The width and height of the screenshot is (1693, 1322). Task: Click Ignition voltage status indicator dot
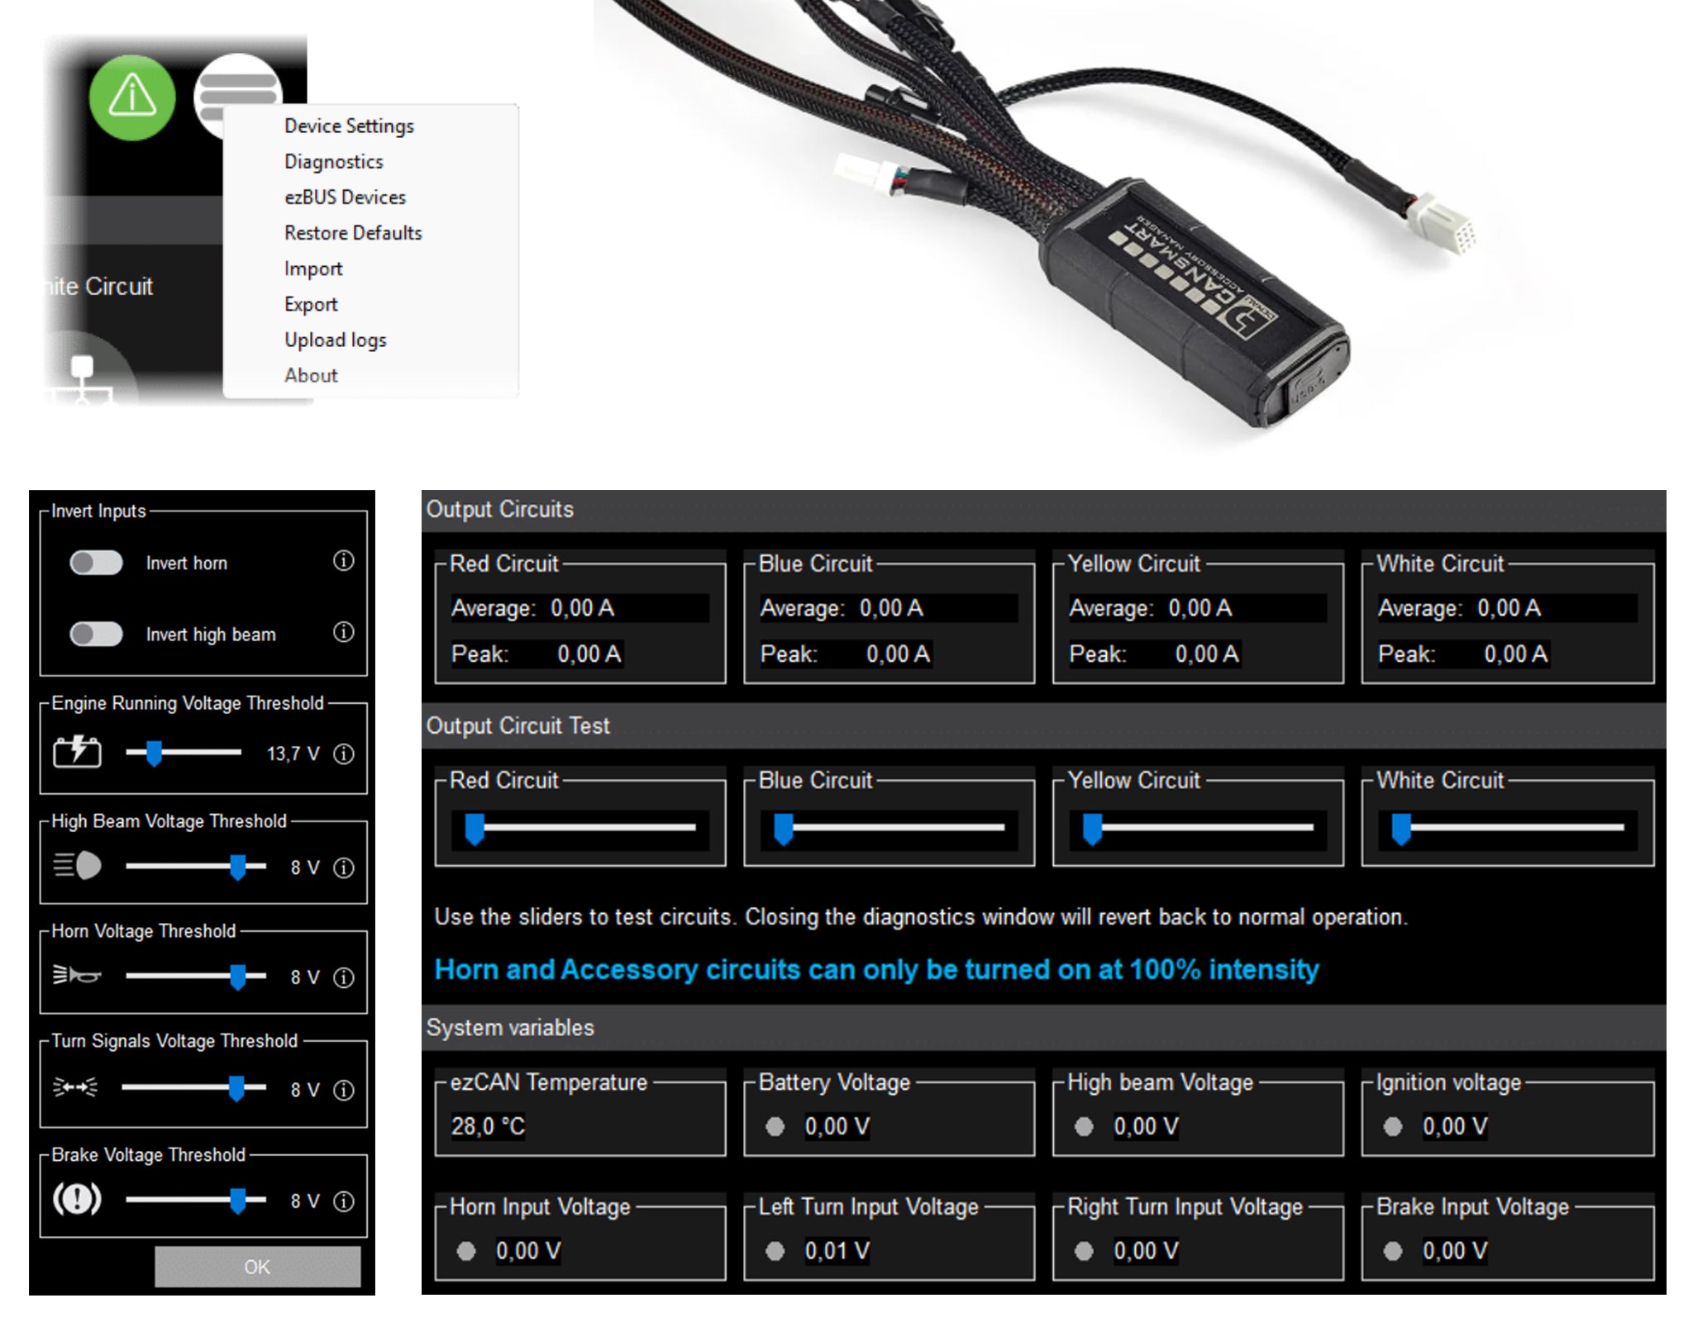tap(1393, 1126)
